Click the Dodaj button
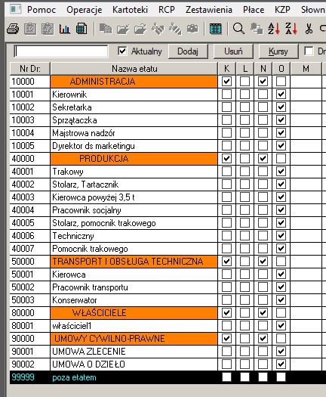326x397 pixels. pyautogui.click(x=188, y=51)
